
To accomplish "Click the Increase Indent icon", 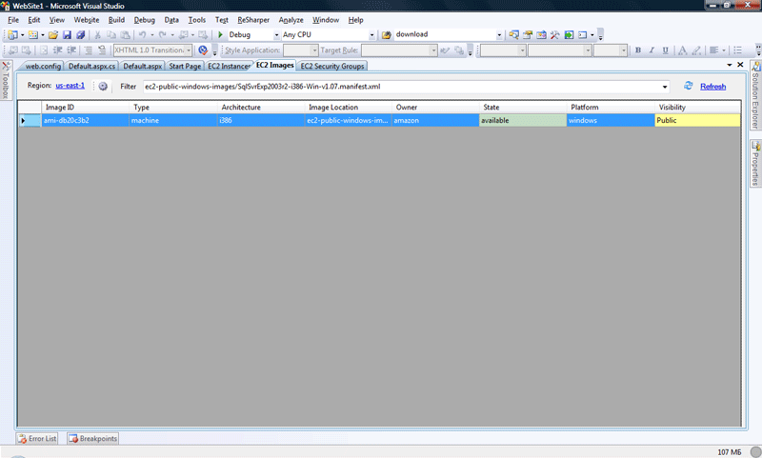I will pyautogui.click(x=71, y=50).
